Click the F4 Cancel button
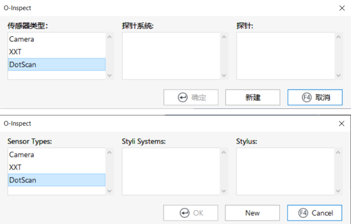This screenshot has width=351, height=224. 314,213
